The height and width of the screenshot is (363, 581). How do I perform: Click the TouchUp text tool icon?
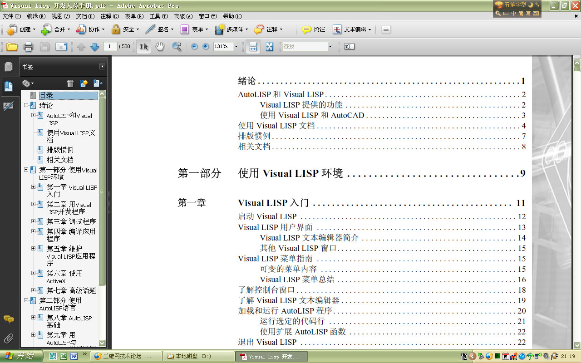349,46
